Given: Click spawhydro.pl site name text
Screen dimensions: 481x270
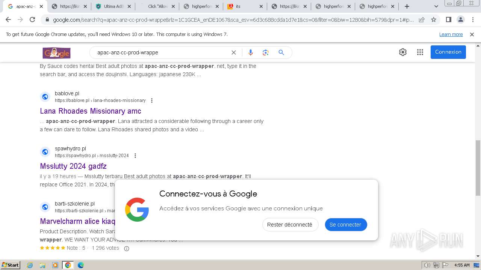Looking at the screenshot, I should [70, 148].
